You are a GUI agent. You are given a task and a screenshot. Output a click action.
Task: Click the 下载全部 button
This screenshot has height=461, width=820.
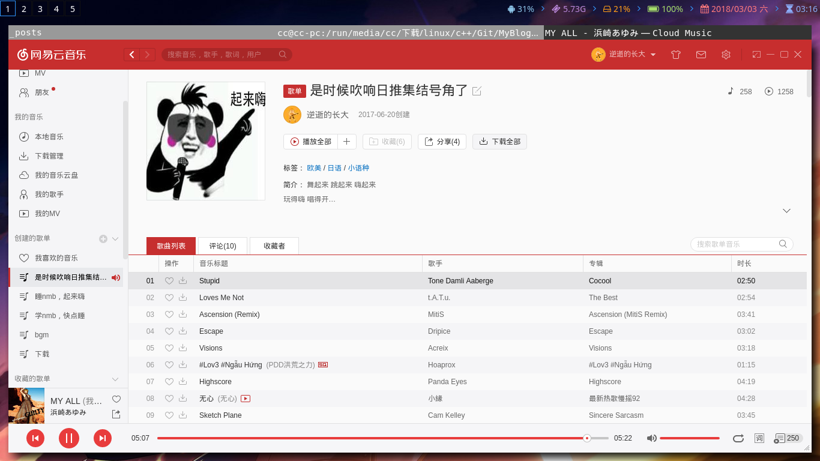499,142
